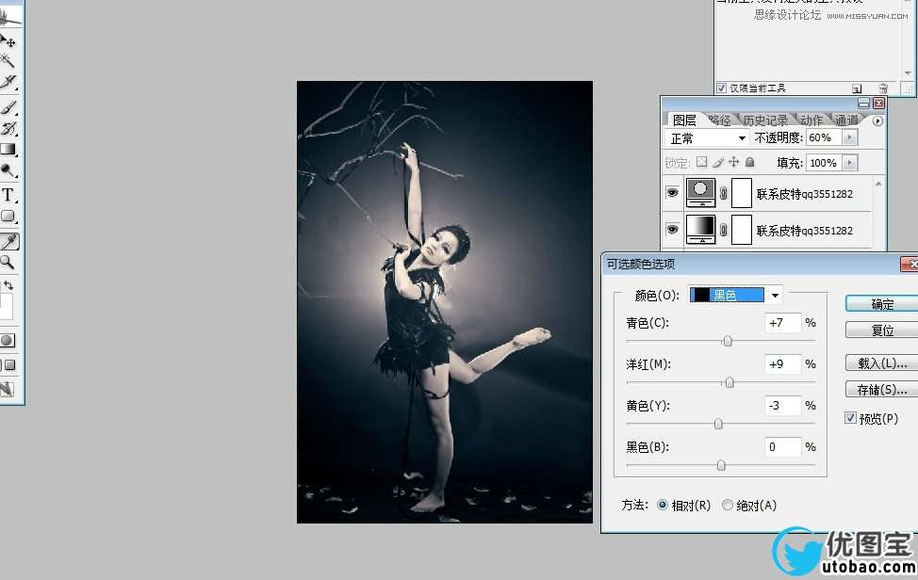Adjust the 洋红(M) magenta slider handle
The image size is (918, 580).
click(729, 381)
